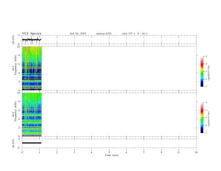Click the '-5' value on ch.1 colorbar
The image size is (221, 171).
(206, 72)
